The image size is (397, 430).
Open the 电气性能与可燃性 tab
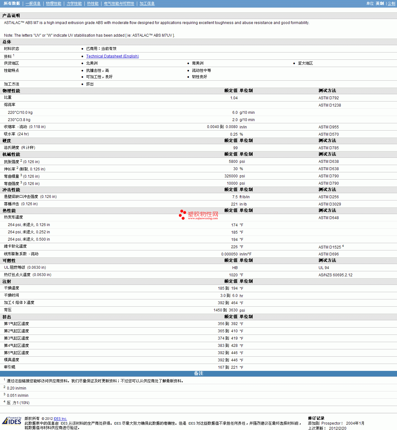[119, 3]
